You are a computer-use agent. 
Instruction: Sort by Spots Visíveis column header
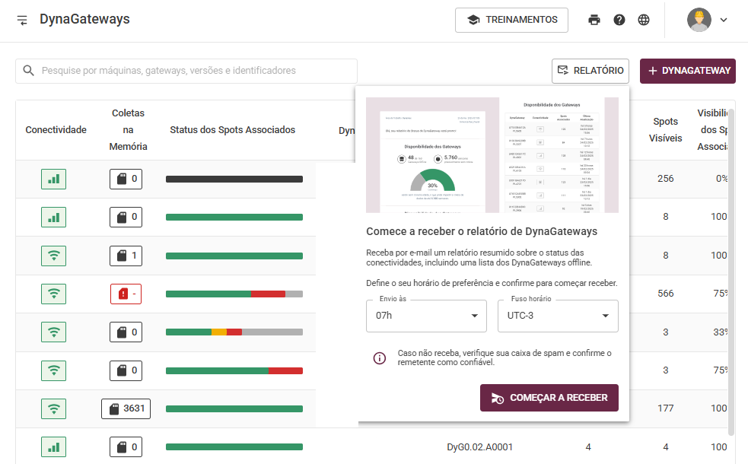point(666,130)
